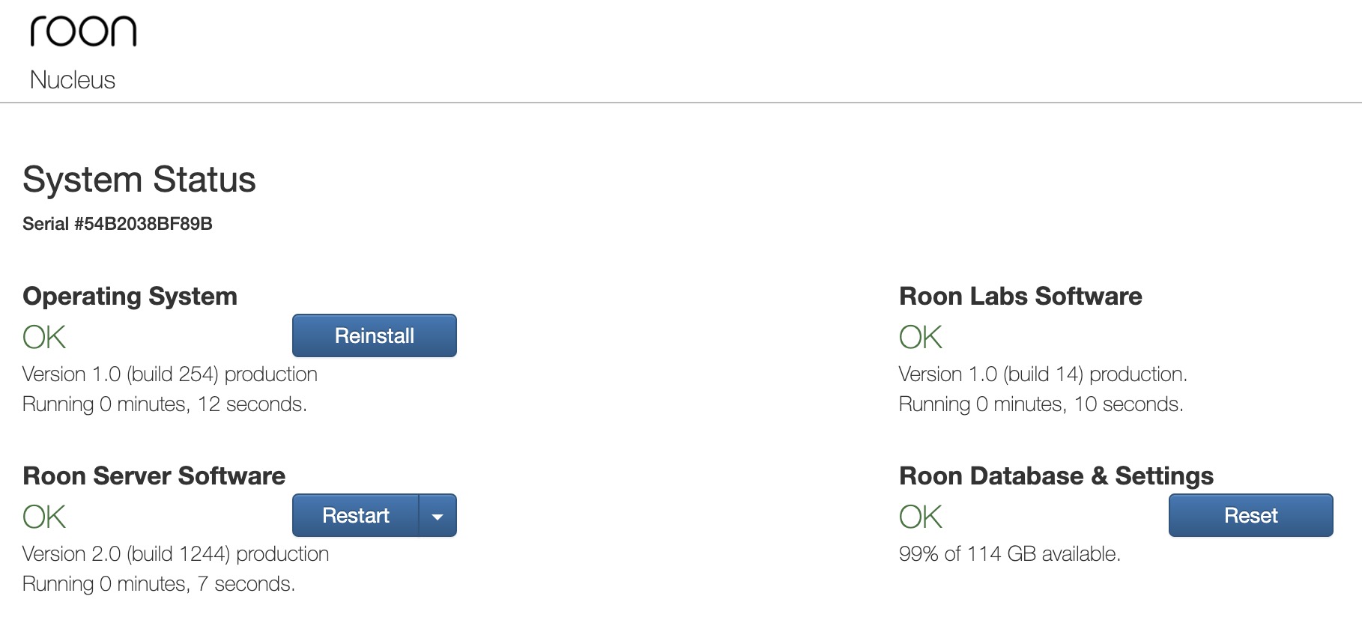Click the serial number text

(x=118, y=224)
